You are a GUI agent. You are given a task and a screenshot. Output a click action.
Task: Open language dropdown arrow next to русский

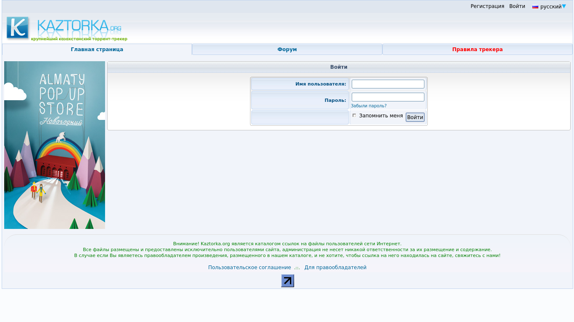[564, 6]
